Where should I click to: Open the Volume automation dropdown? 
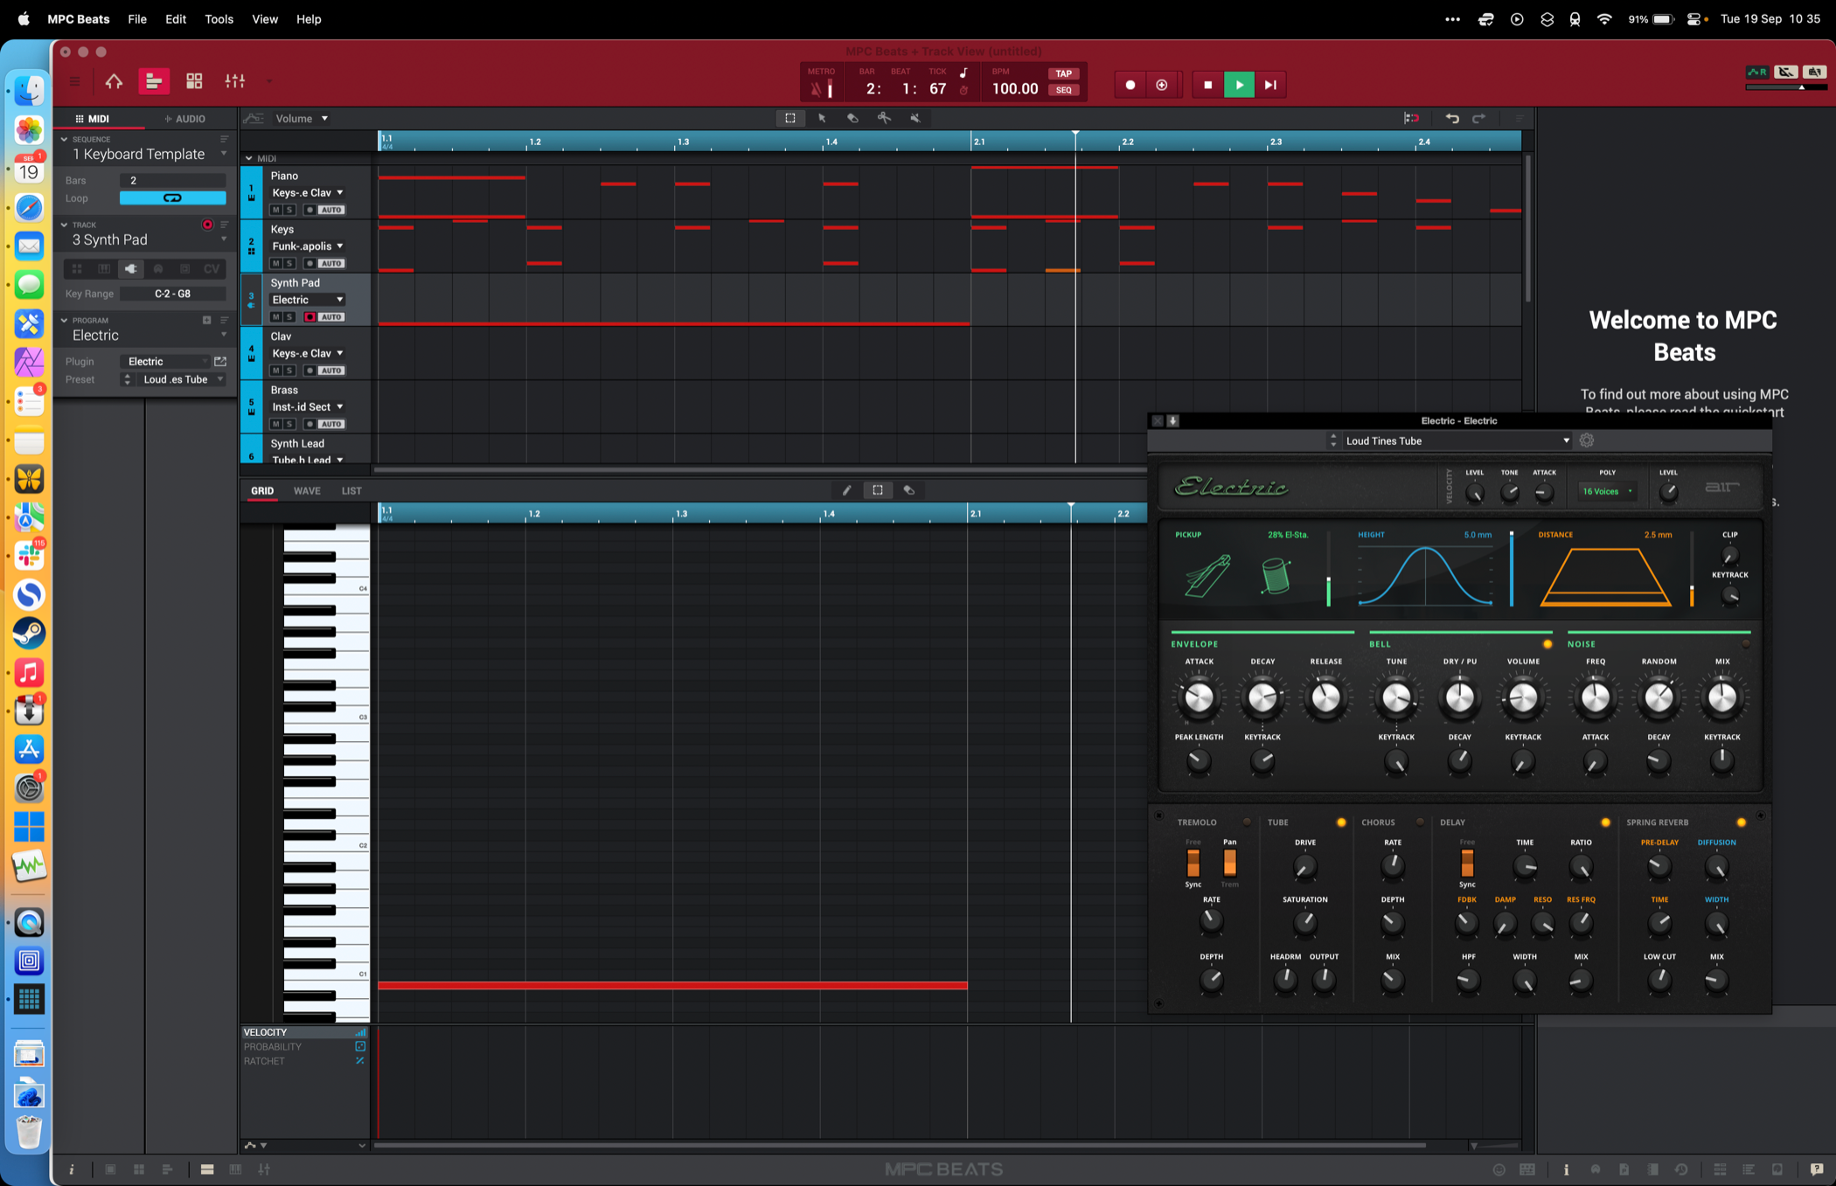pos(302,119)
